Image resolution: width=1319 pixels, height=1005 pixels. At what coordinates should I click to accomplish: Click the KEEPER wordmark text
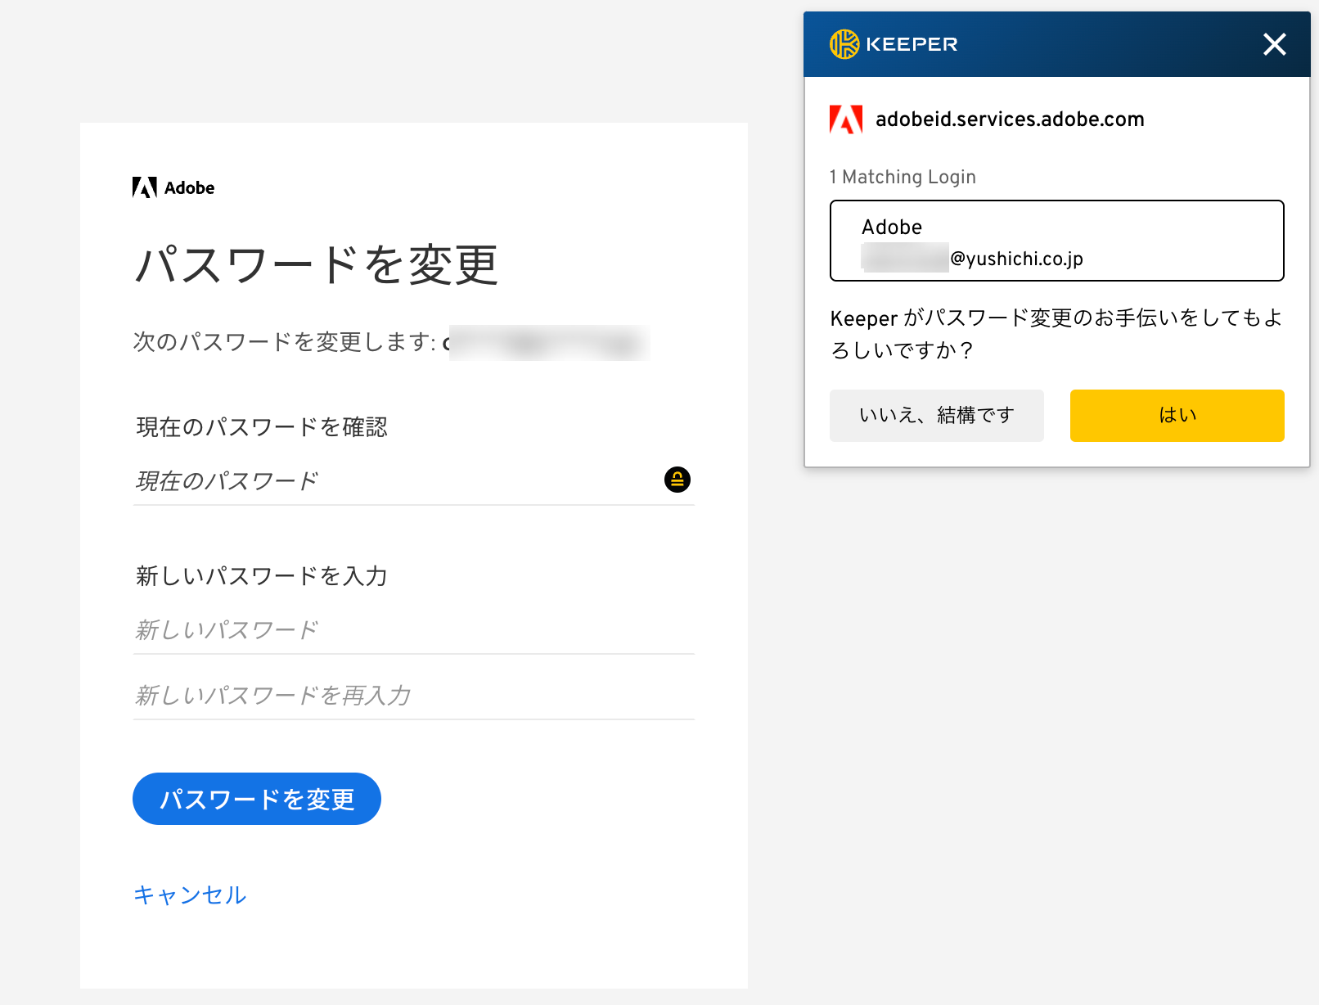912,44
